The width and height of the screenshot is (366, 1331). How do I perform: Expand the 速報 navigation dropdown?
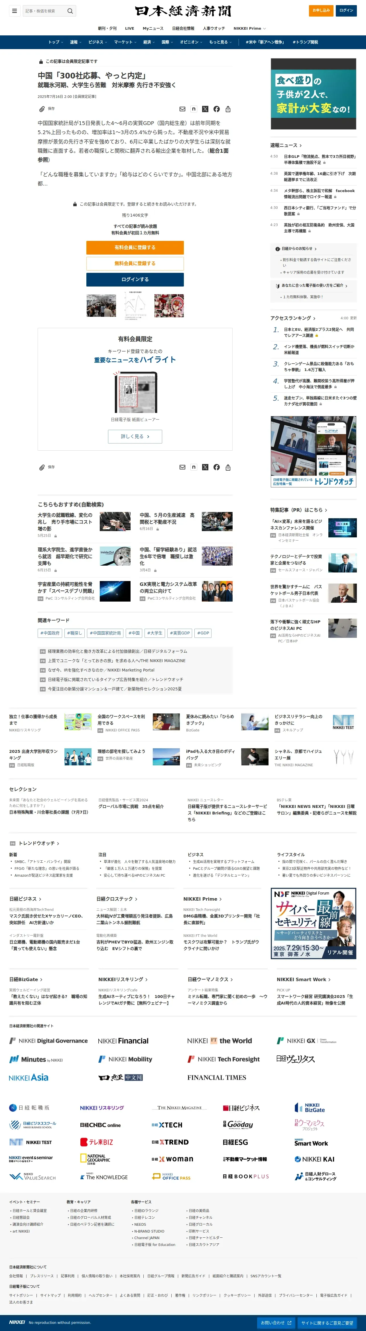(x=76, y=42)
